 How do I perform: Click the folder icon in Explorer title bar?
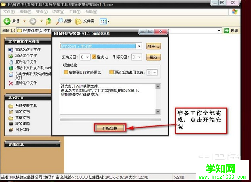point(3,4)
